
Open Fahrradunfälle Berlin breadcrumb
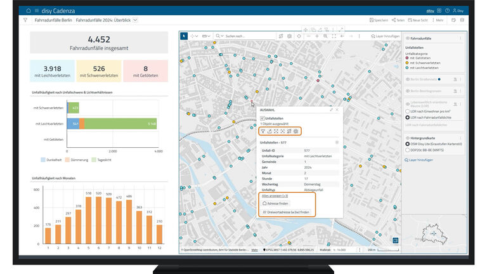coord(53,20)
